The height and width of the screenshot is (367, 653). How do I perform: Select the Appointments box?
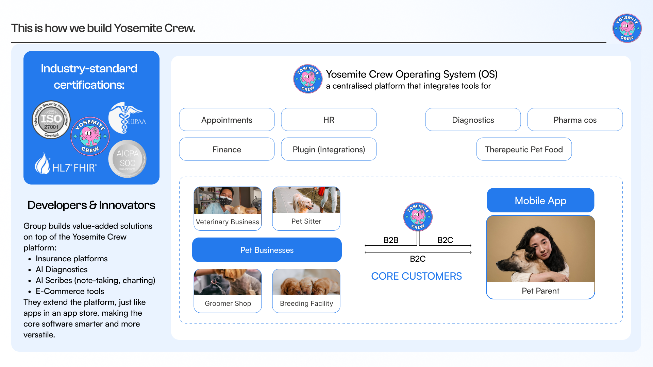(x=227, y=120)
